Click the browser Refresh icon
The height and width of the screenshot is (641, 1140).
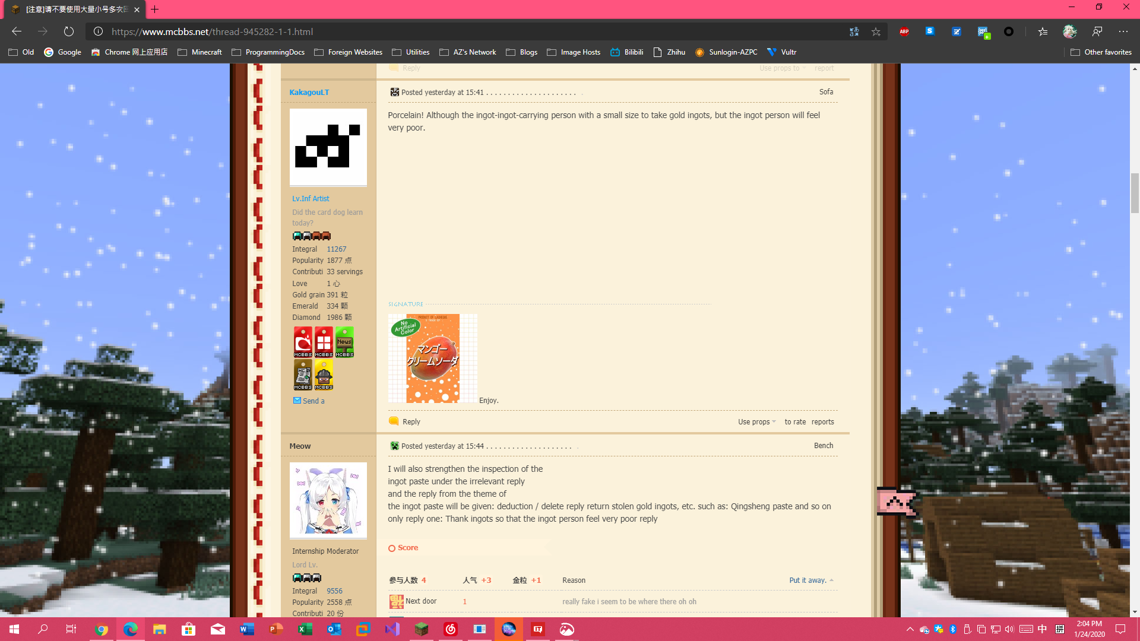click(69, 31)
